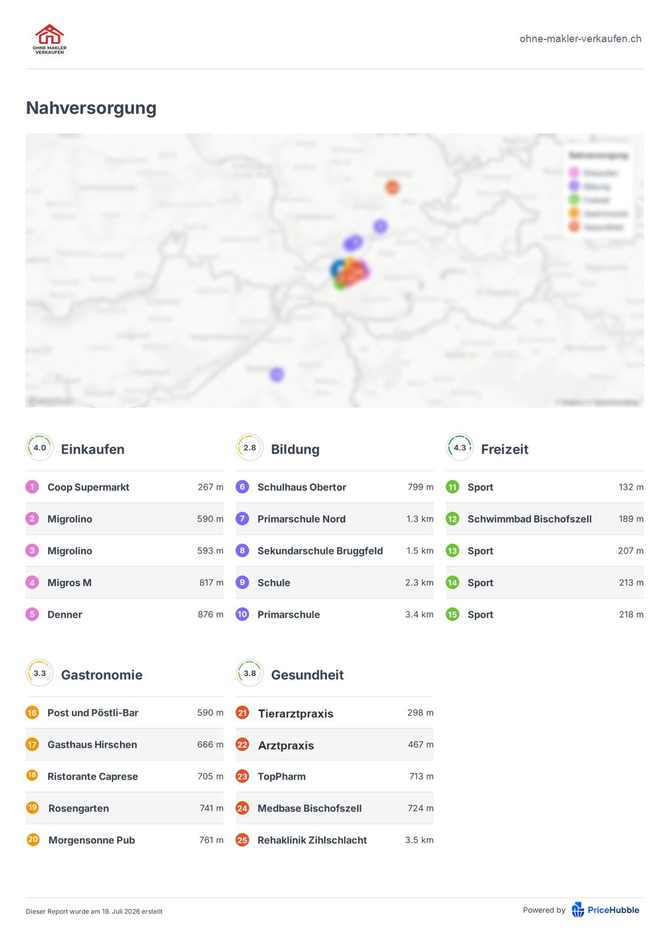Click marker 8 beside Sekundarschule Bruggfeld

coord(242,550)
